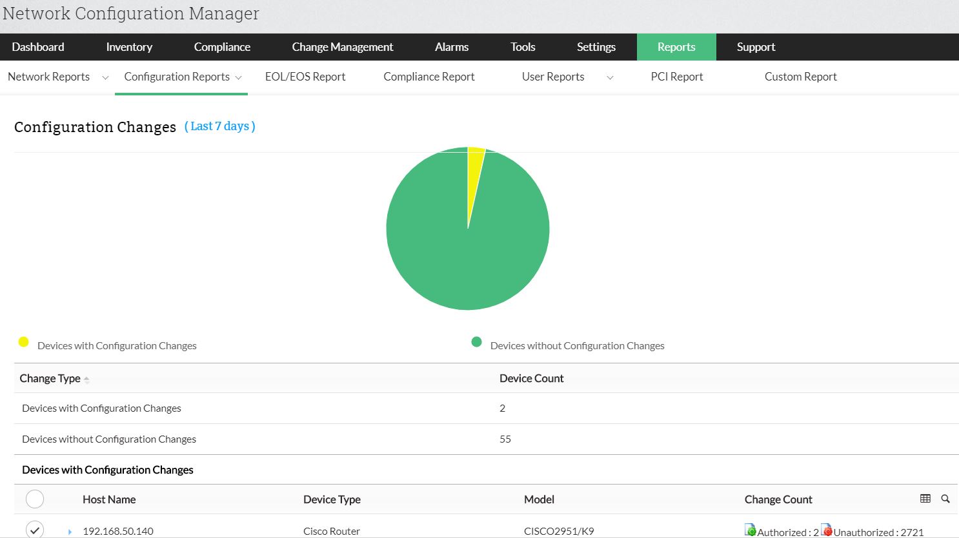Screen dimensions: 959x538
Task: Click the Change Type sort arrows
Action: pyautogui.click(x=86, y=378)
